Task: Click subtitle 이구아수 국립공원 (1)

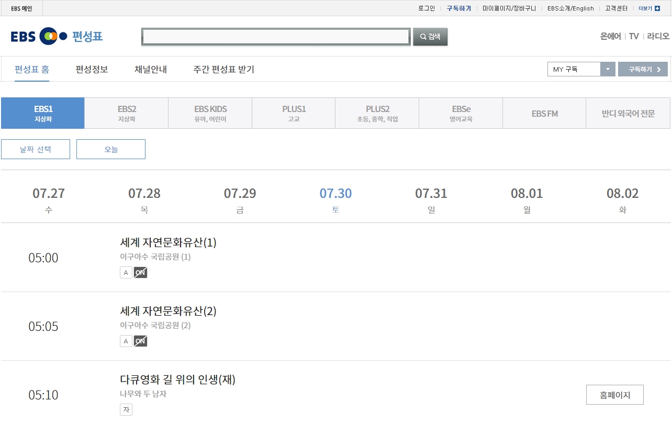Action: pyautogui.click(x=155, y=257)
